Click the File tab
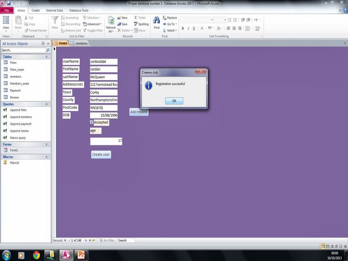Image resolution: width=348 pixels, height=261 pixels. pyautogui.click(x=7, y=11)
